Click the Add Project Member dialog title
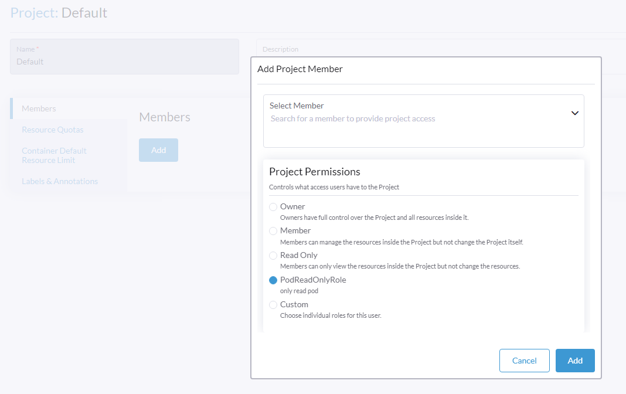 [300, 69]
